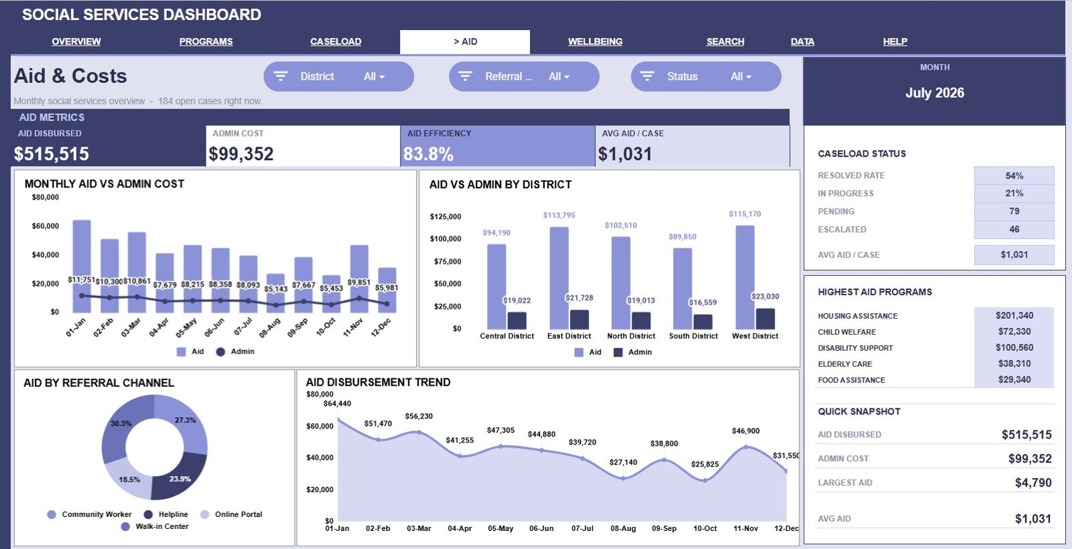This screenshot has height=549, width=1072.
Task: Click the Pending 79 cell
Action: click(x=1014, y=211)
